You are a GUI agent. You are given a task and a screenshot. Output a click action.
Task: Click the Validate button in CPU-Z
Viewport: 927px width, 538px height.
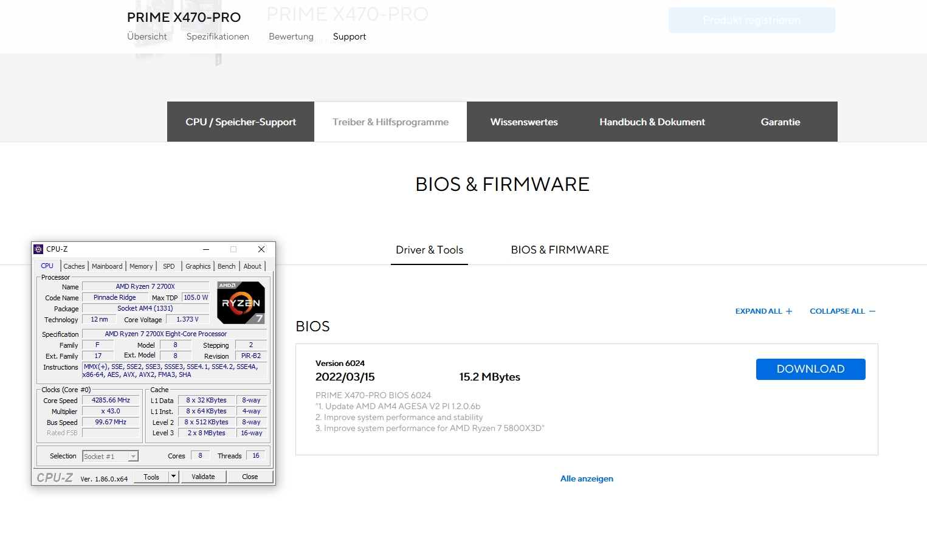pos(204,477)
